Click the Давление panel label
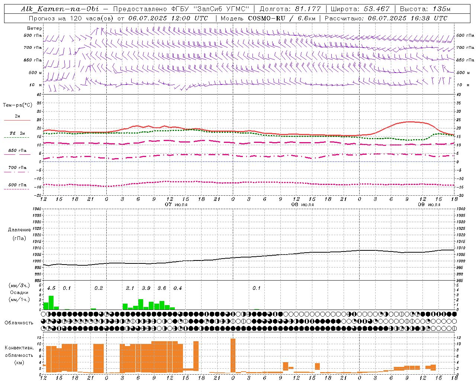This screenshot has width=476, height=381. (19, 230)
